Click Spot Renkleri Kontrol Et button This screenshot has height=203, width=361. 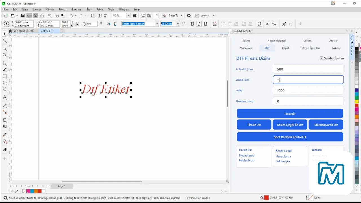(290, 137)
